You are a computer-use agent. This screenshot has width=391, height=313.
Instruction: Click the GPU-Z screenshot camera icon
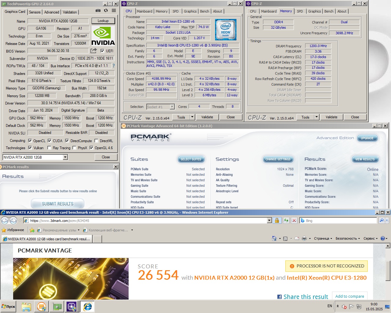coord(98,10)
